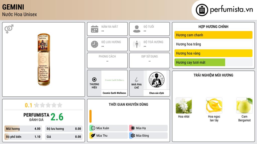Click the nose icon for Nhà pha chế
This screenshot has width=257, height=144.
click(136, 79)
